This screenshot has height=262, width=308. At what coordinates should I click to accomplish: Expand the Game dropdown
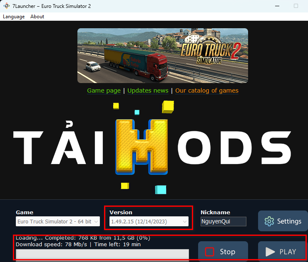(x=58, y=221)
